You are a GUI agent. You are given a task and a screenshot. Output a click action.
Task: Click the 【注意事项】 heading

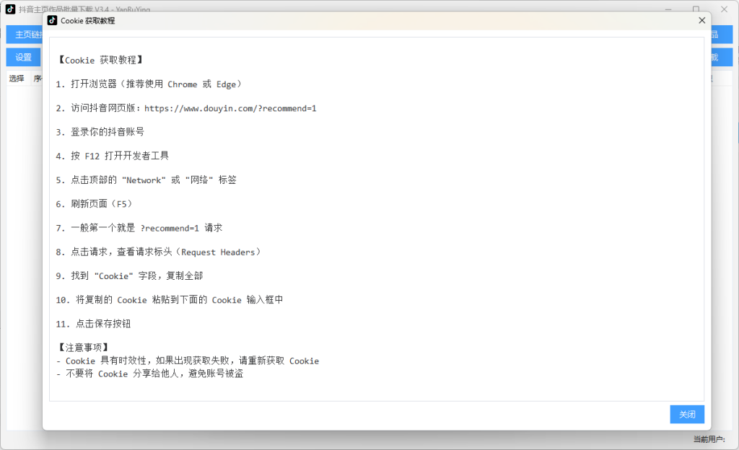(82, 348)
